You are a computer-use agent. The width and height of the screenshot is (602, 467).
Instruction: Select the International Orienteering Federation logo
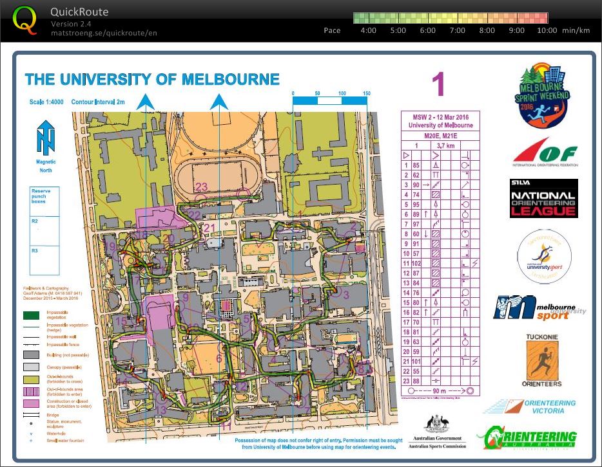pos(545,154)
